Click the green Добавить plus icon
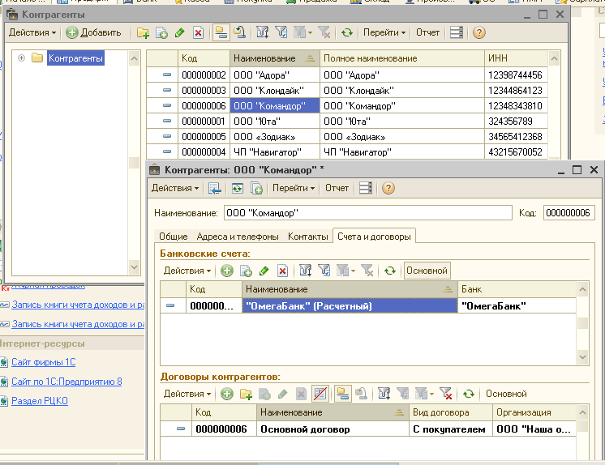Image resolution: width=605 pixels, height=465 pixels. (71, 32)
